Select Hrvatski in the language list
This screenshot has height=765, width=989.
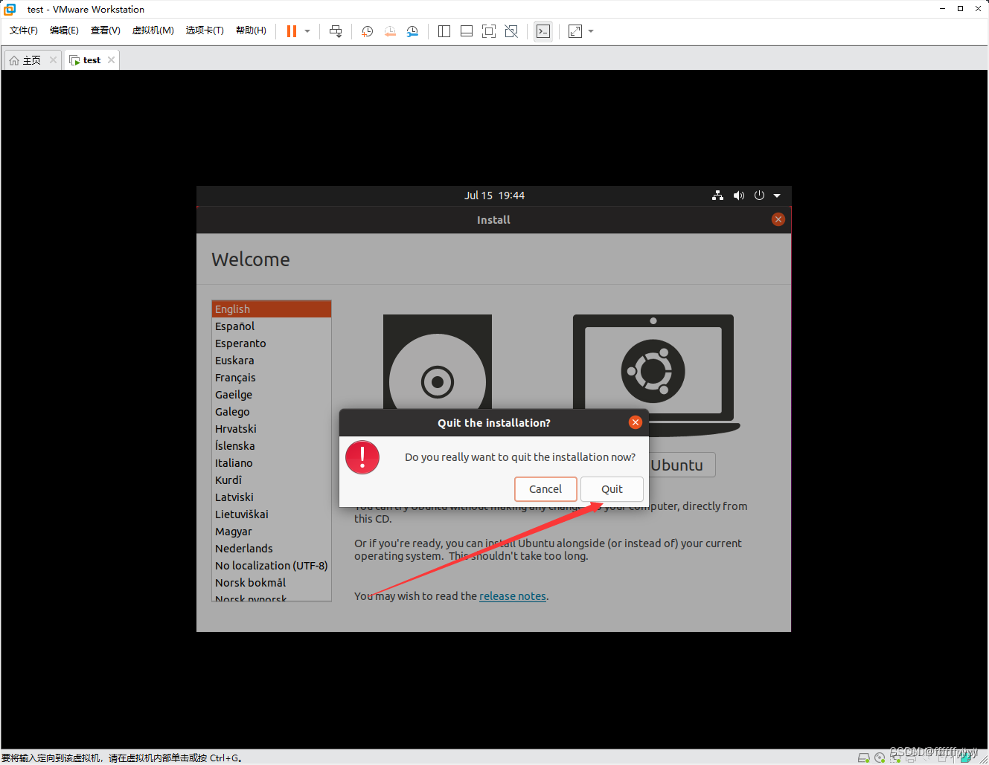click(x=272, y=429)
